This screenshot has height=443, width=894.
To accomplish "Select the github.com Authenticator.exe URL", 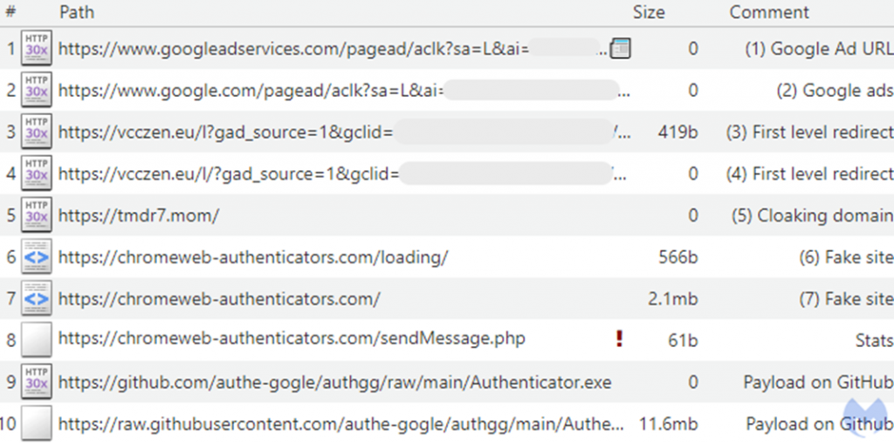I will [334, 382].
